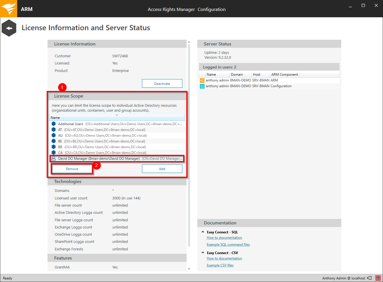Click the hexagon icon next to AT

tap(54, 129)
